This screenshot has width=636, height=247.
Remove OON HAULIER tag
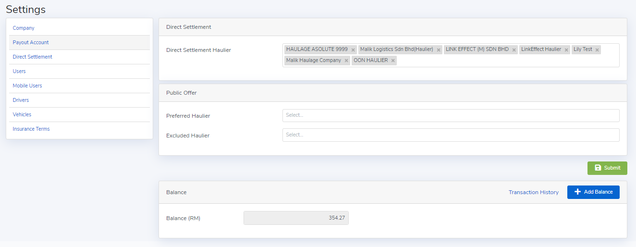click(393, 61)
